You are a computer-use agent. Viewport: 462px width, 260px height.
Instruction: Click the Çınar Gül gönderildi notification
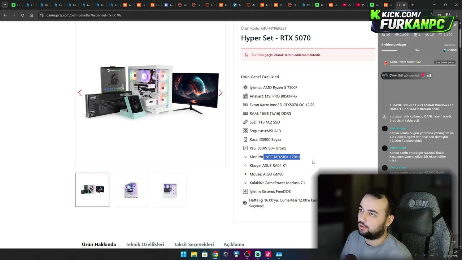pos(407,75)
